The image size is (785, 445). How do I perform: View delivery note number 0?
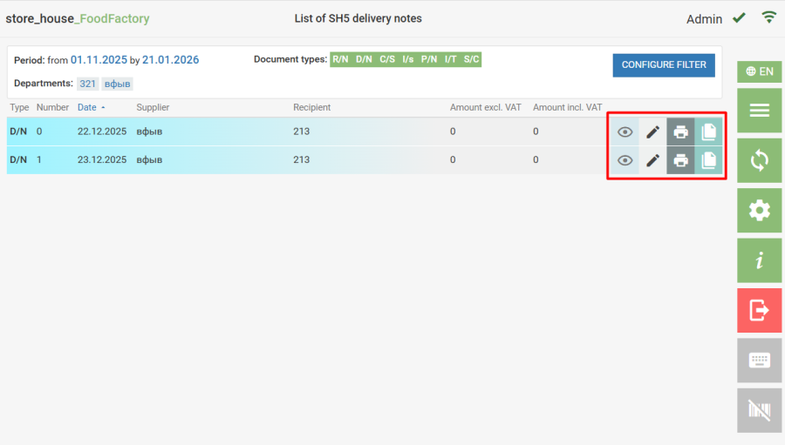coord(625,132)
